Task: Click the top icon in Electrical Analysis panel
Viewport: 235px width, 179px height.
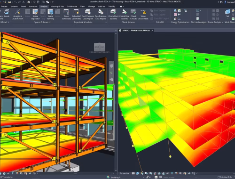Action: coord(198,10)
